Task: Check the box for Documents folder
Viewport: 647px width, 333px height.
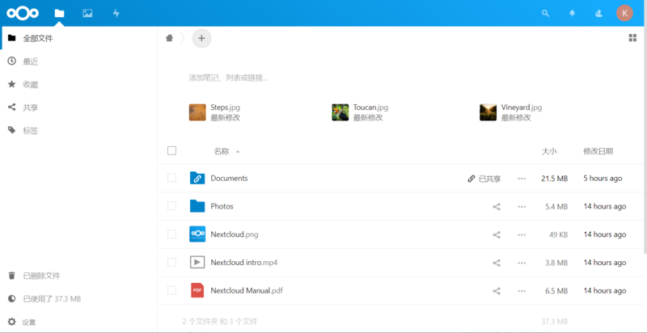Action: pos(171,178)
